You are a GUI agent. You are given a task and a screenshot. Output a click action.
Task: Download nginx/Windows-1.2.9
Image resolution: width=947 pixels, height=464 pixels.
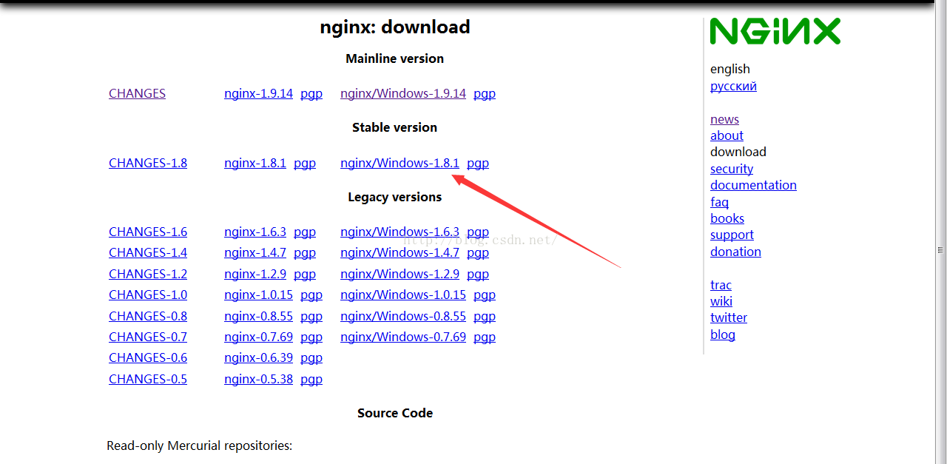click(400, 274)
